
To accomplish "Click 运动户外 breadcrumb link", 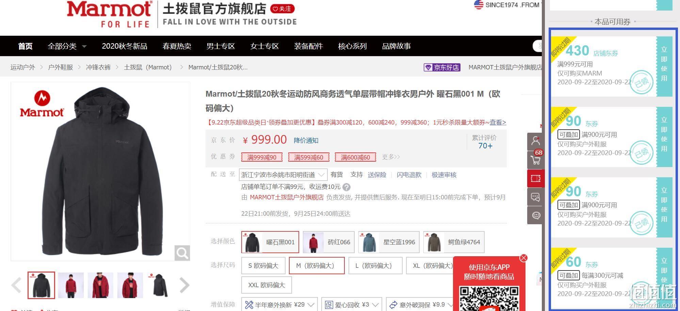I will tap(23, 67).
